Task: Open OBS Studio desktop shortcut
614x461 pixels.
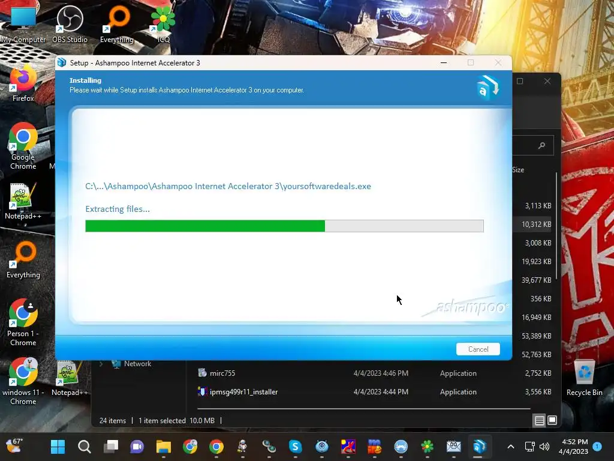Action: point(70,25)
